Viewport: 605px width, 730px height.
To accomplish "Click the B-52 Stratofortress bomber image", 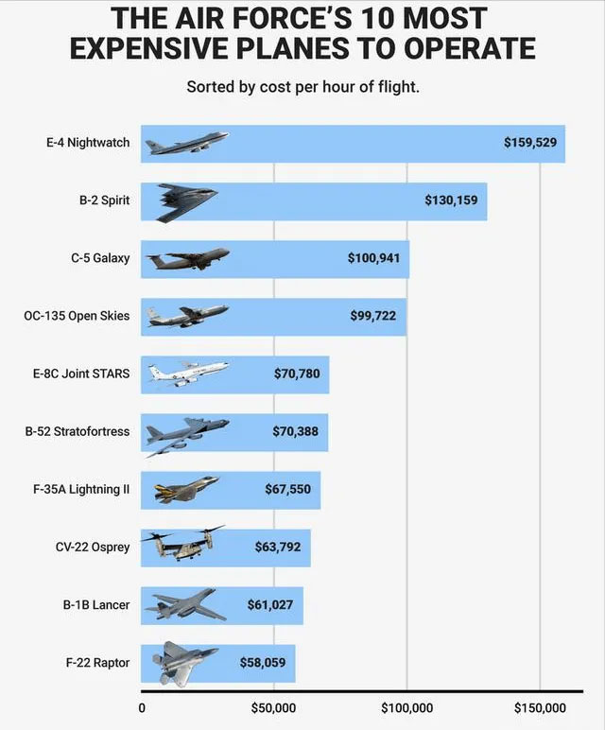I will pos(187,437).
